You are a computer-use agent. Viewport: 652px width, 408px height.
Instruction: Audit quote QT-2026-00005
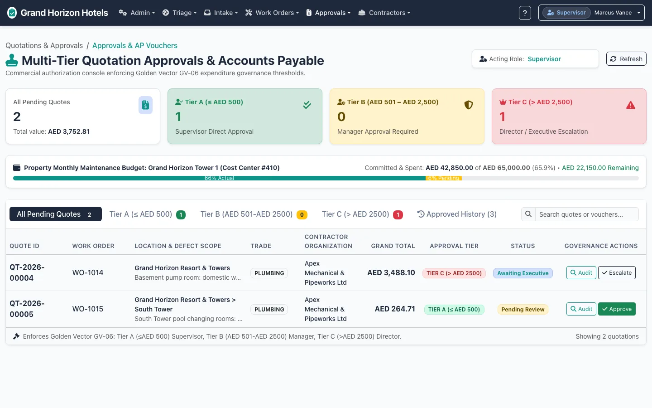tap(581, 309)
